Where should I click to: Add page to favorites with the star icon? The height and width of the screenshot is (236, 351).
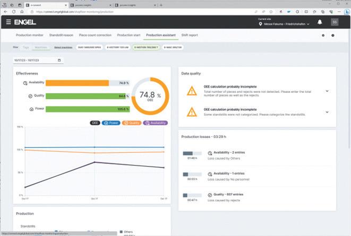pos(271,12)
